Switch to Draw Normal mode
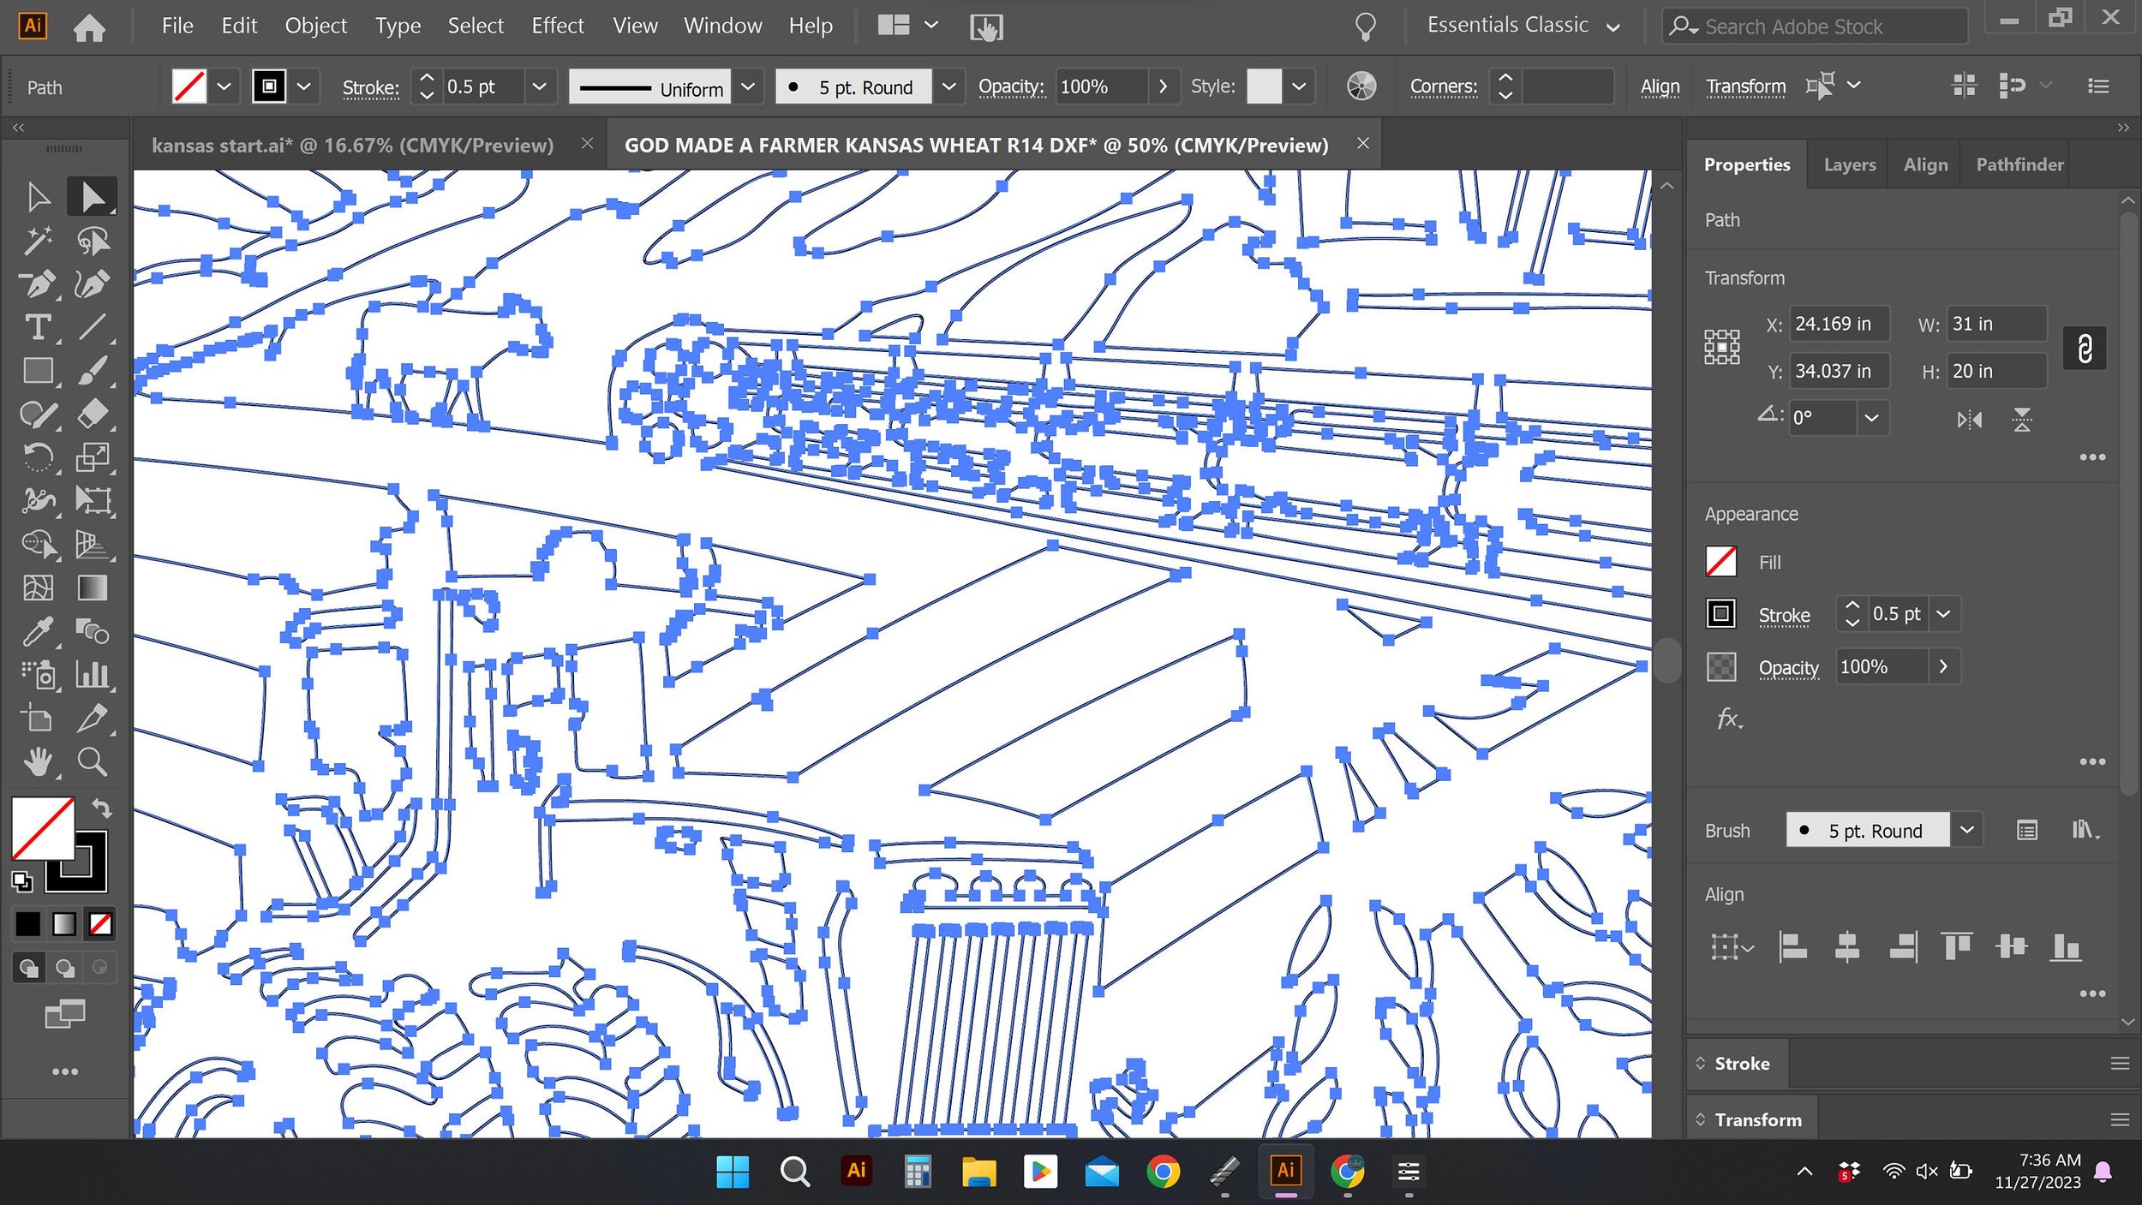This screenshot has width=2142, height=1205. click(29, 968)
